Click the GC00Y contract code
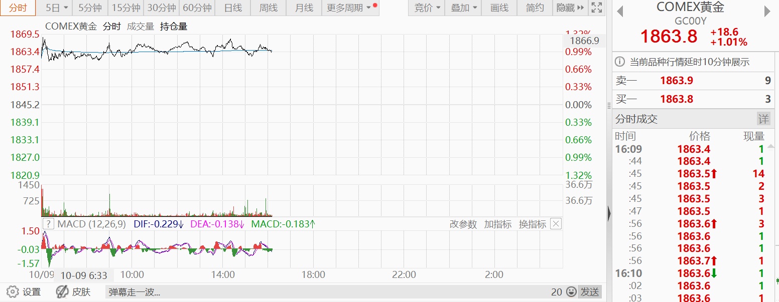 tap(691, 21)
